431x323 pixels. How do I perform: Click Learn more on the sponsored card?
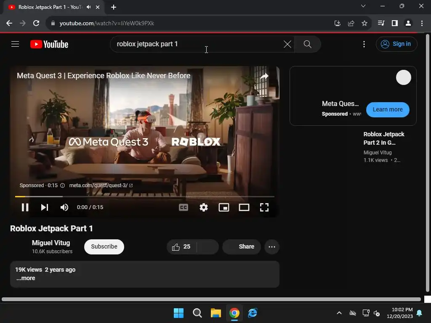pyautogui.click(x=388, y=109)
